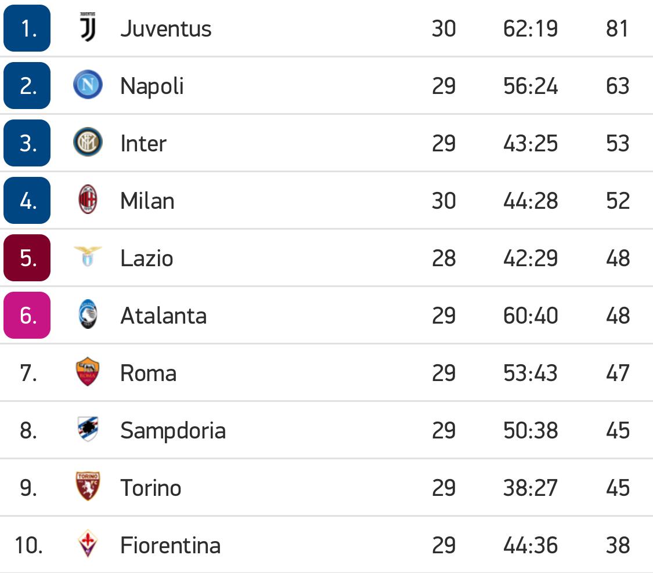Click the Inter club crest icon
The image size is (653, 573).
click(x=88, y=143)
